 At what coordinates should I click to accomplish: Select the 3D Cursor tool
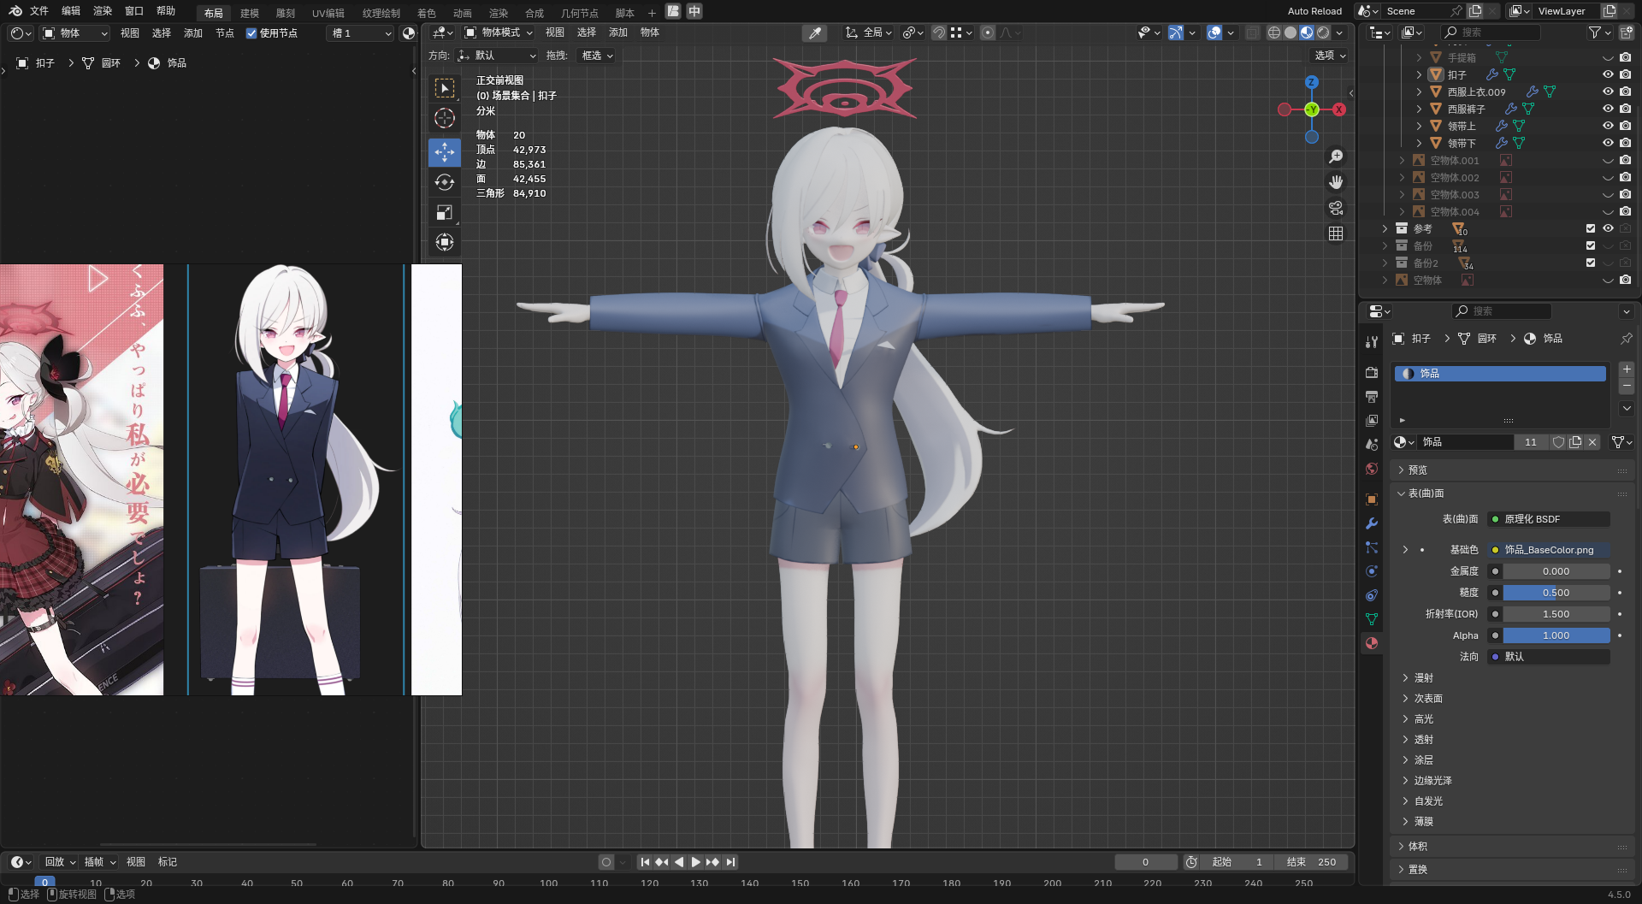click(x=444, y=118)
